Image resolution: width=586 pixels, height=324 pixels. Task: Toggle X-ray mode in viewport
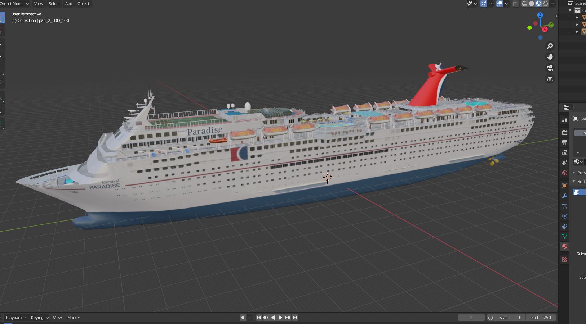[x=516, y=4]
